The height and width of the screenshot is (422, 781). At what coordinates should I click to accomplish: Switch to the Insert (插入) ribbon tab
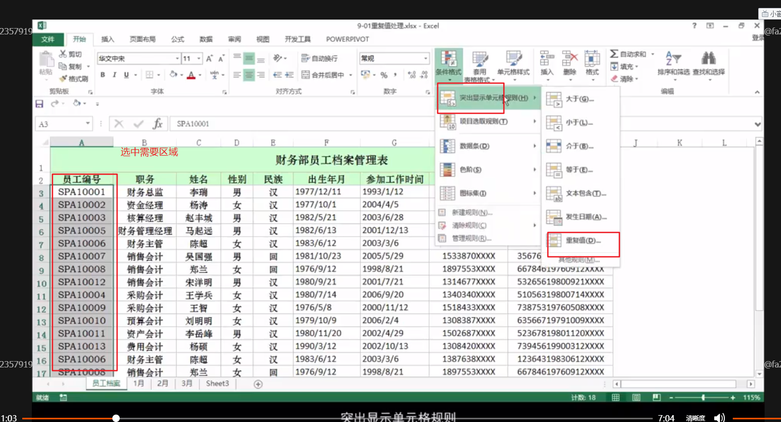108,39
